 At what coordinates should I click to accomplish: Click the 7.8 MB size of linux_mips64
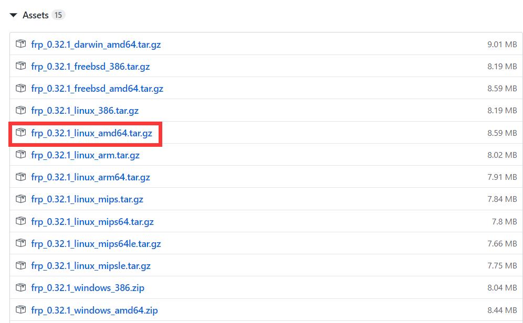point(504,221)
